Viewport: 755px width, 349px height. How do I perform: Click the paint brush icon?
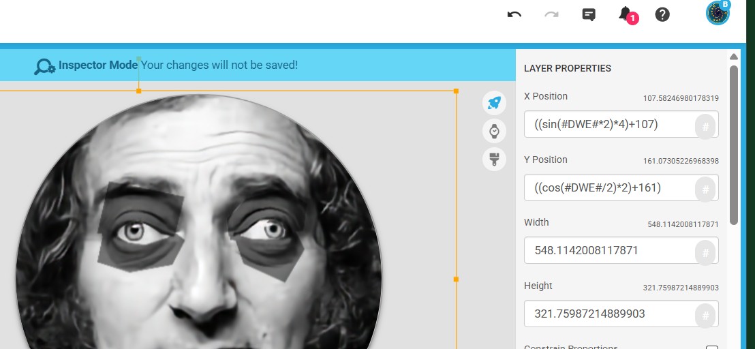coord(494,160)
